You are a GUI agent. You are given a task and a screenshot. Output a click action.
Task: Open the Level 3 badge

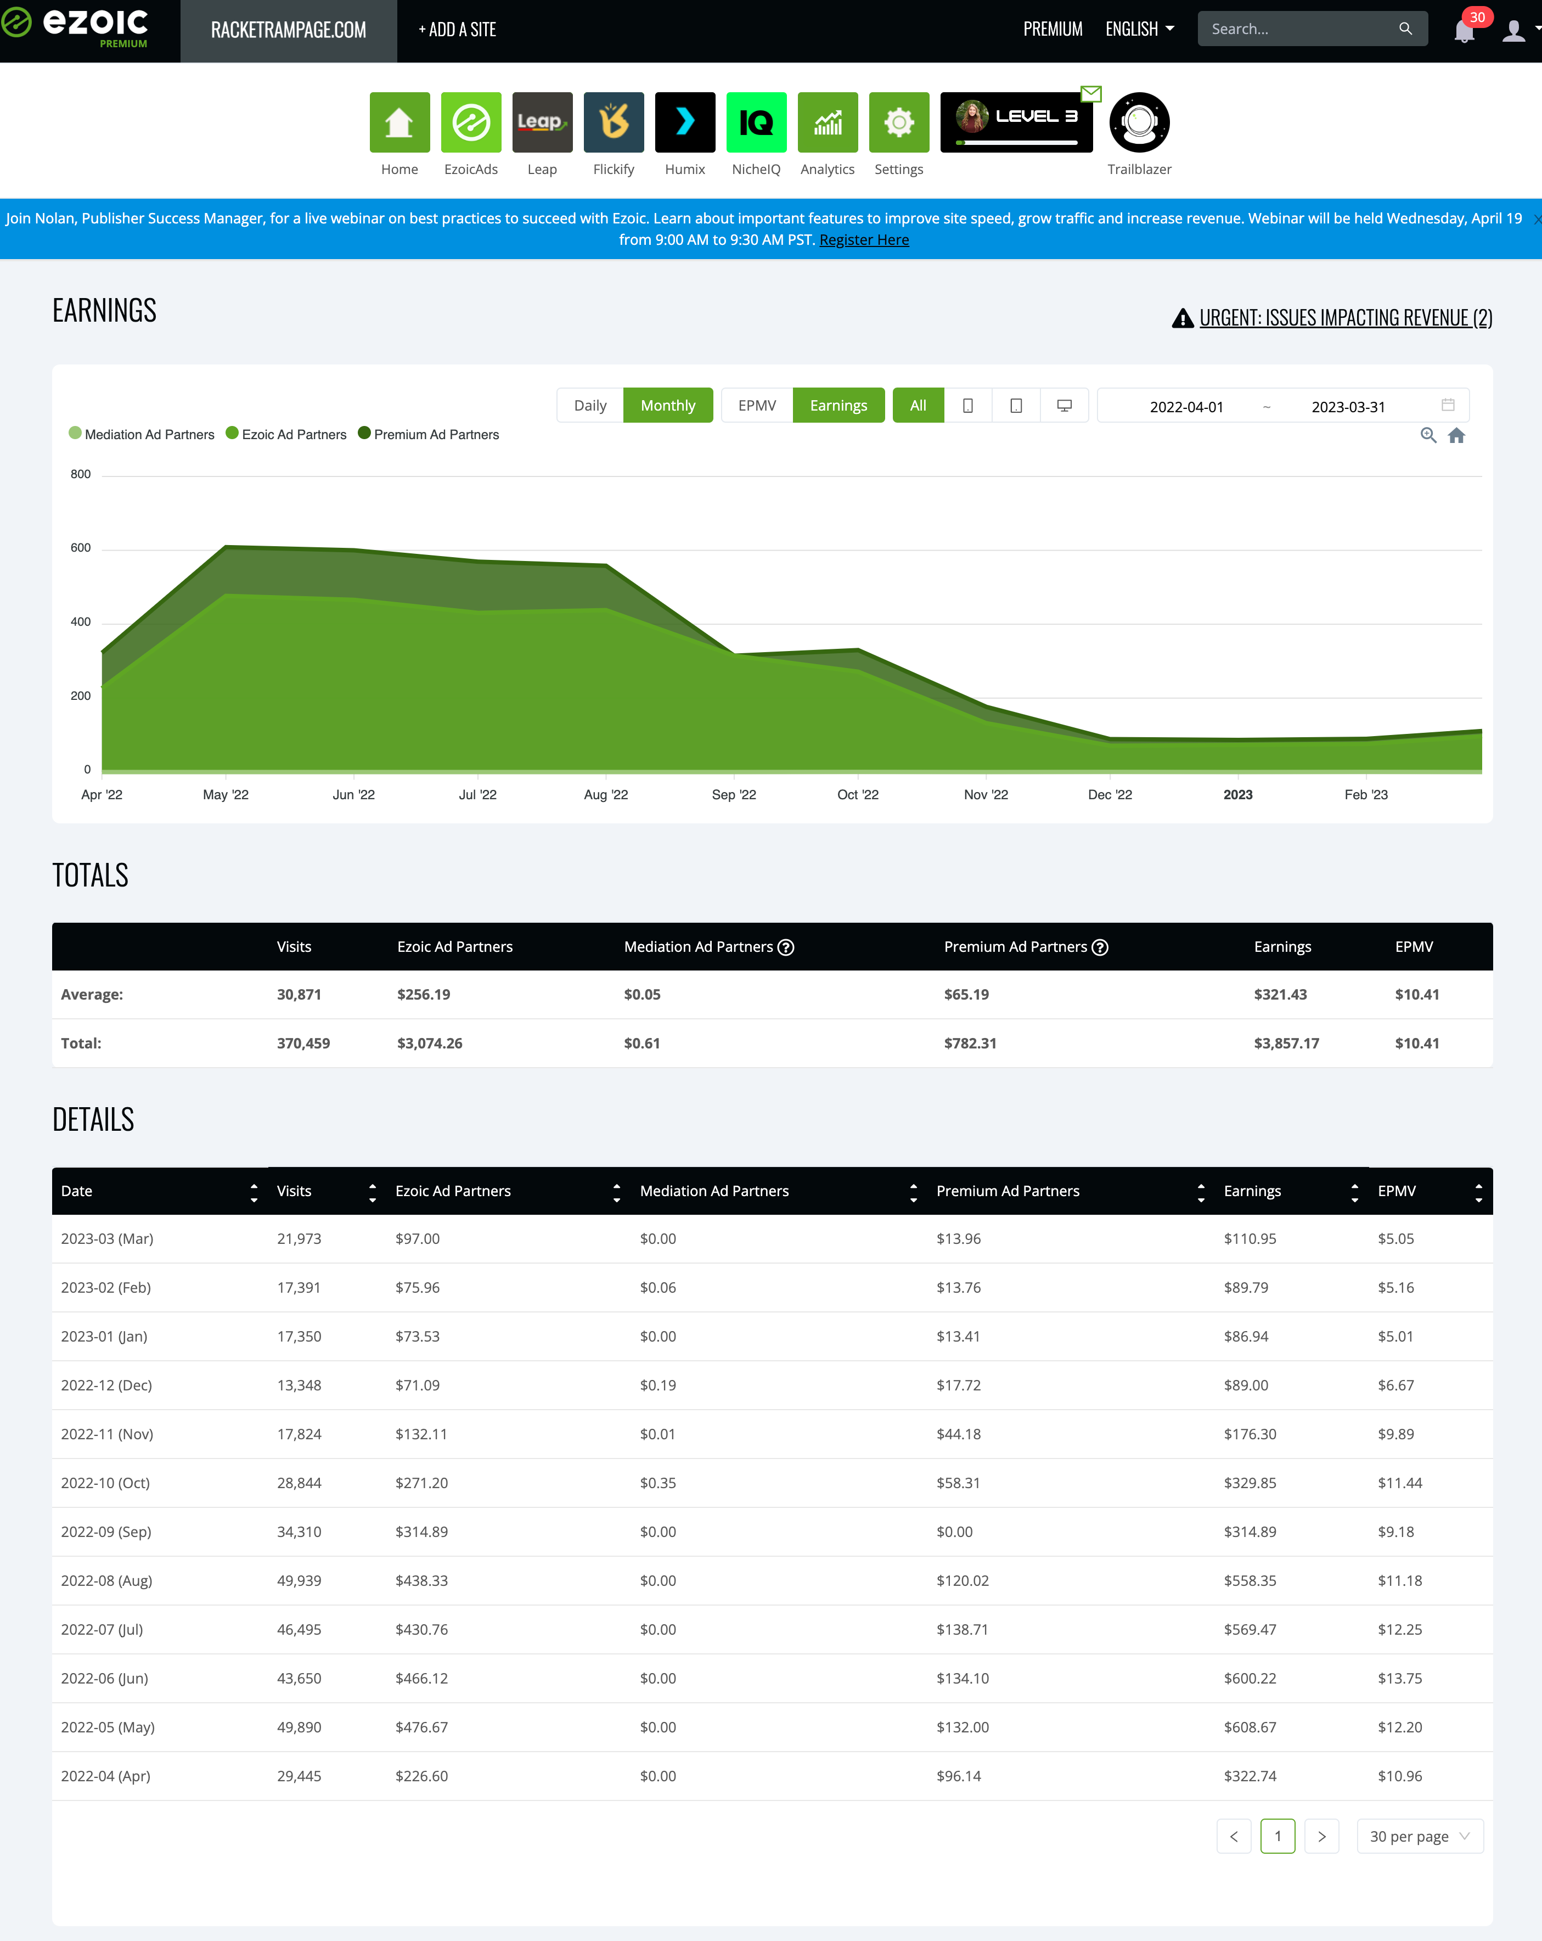point(1016,122)
